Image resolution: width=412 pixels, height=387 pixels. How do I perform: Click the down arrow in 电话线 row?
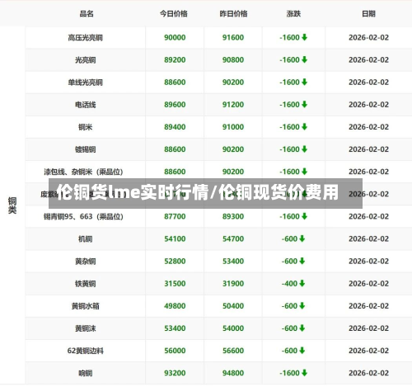coord(304,104)
